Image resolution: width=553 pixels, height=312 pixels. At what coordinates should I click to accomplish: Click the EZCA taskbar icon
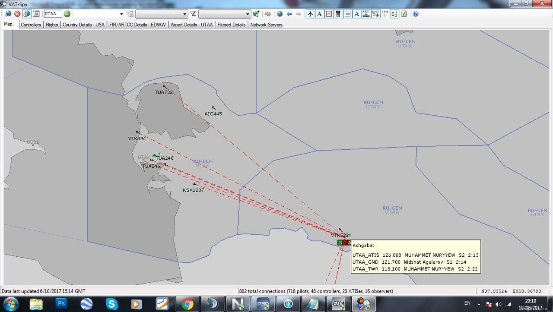[338, 304]
